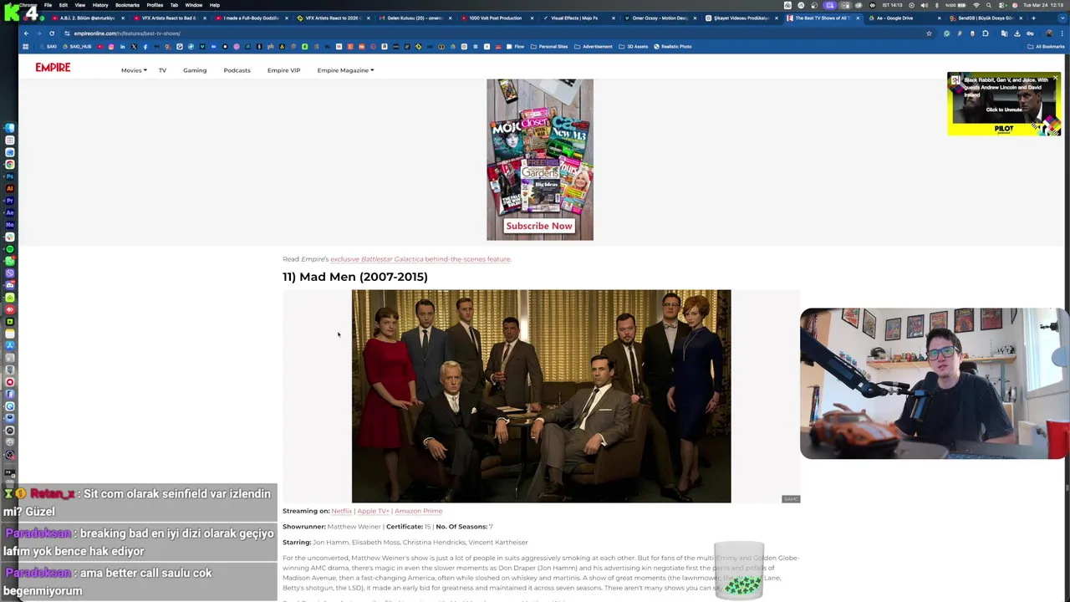The width and height of the screenshot is (1070, 602).
Task: Close the Pilot video ad overlay
Action: pyautogui.click(x=1055, y=79)
